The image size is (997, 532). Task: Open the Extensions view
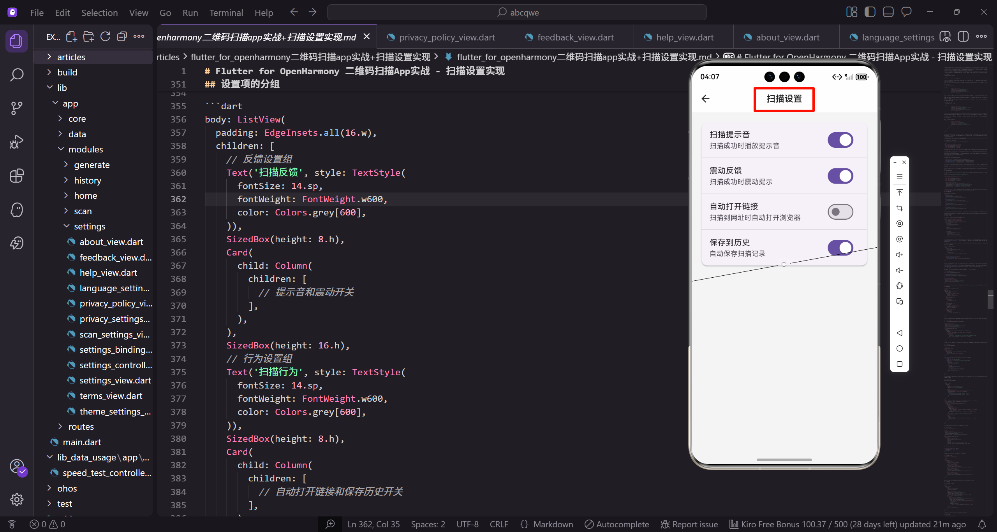point(16,176)
